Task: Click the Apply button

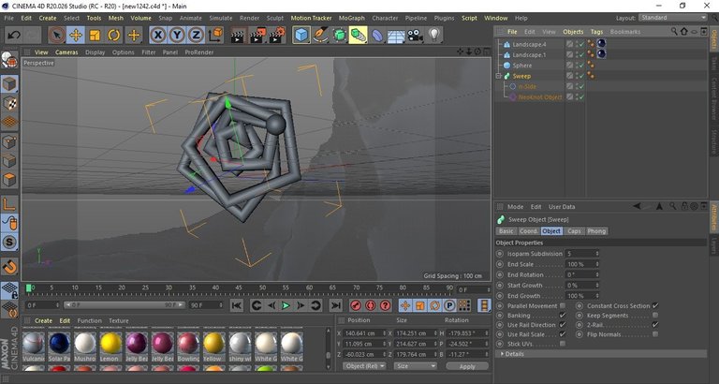Action: click(x=467, y=366)
